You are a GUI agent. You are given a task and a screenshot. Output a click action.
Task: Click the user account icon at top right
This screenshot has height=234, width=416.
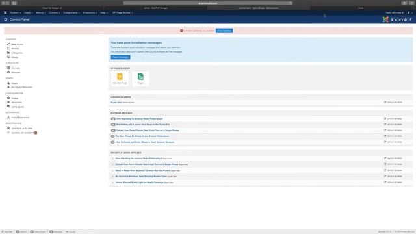409,13
